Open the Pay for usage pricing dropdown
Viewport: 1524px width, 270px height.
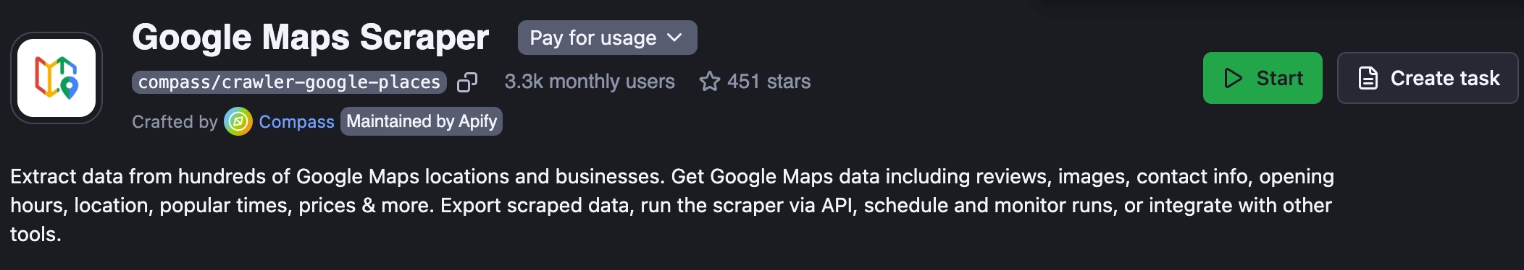[607, 38]
